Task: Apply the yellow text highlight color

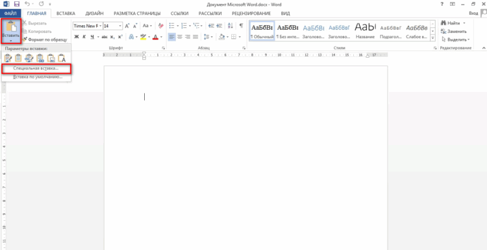Action: pyautogui.click(x=143, y=37)
